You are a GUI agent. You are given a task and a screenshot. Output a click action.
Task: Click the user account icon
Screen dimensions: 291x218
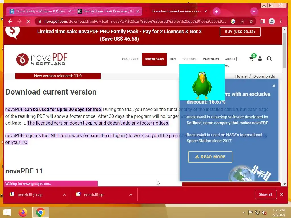(260, 59)
